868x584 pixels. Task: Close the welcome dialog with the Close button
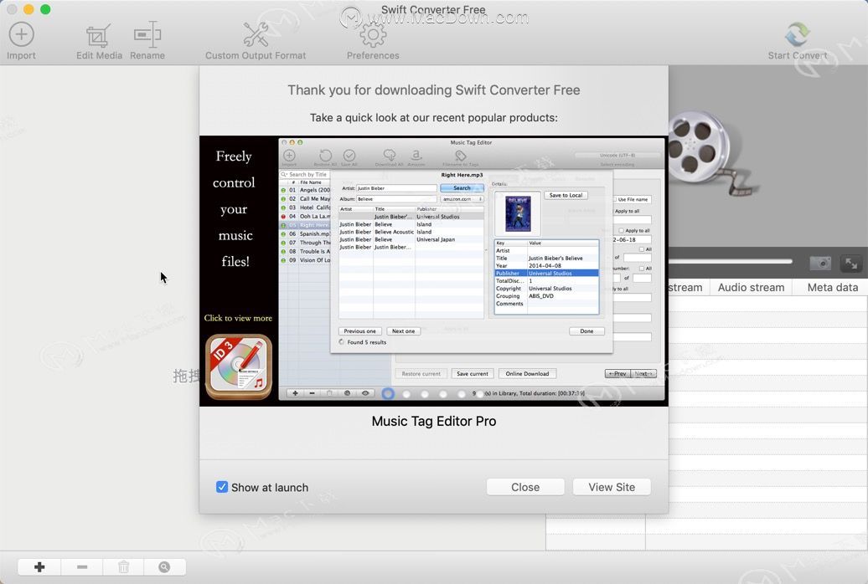(x=525, y=487)
